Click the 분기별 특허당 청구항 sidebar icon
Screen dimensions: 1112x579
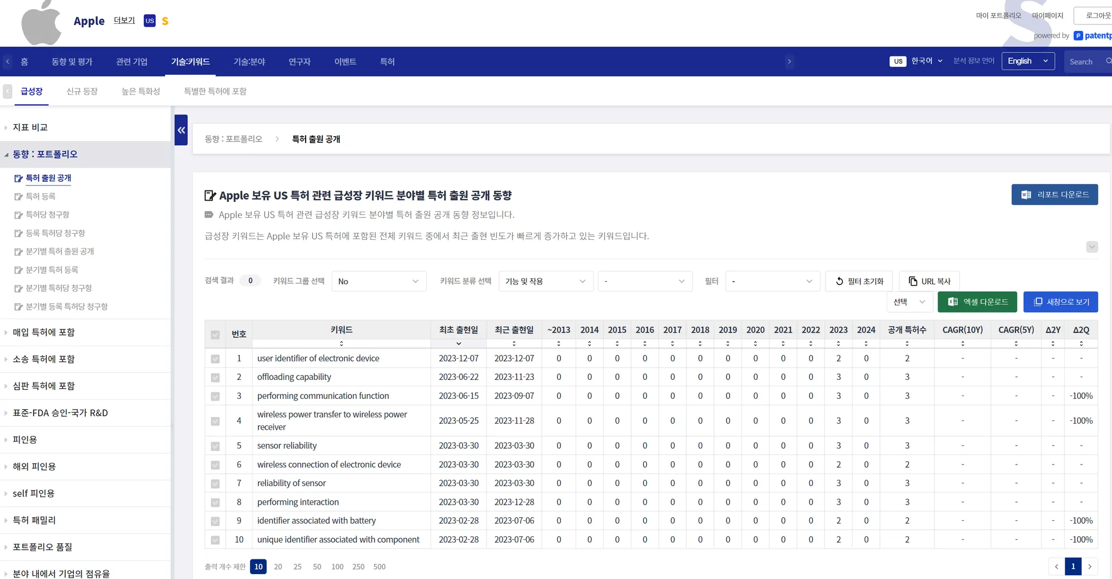click(x=18, y=288)
